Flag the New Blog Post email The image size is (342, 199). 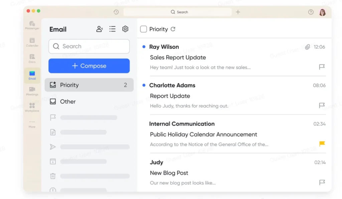pos(322,182)
